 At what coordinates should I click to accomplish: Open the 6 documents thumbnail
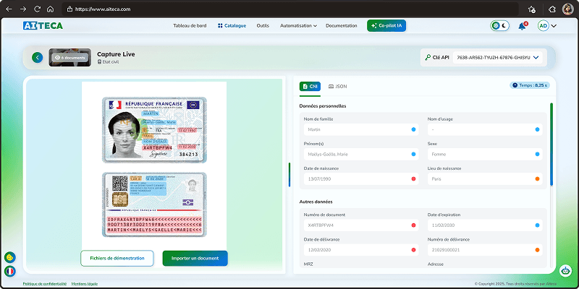point(69,58)
